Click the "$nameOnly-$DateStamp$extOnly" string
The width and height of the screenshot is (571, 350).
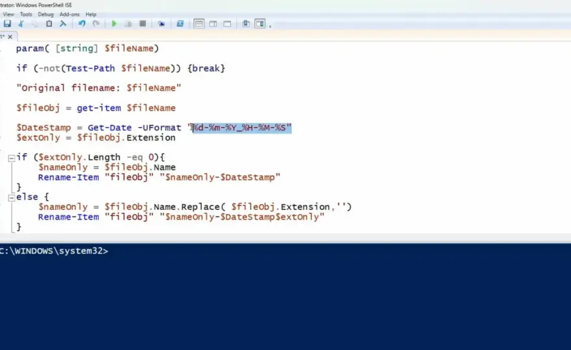242,217
